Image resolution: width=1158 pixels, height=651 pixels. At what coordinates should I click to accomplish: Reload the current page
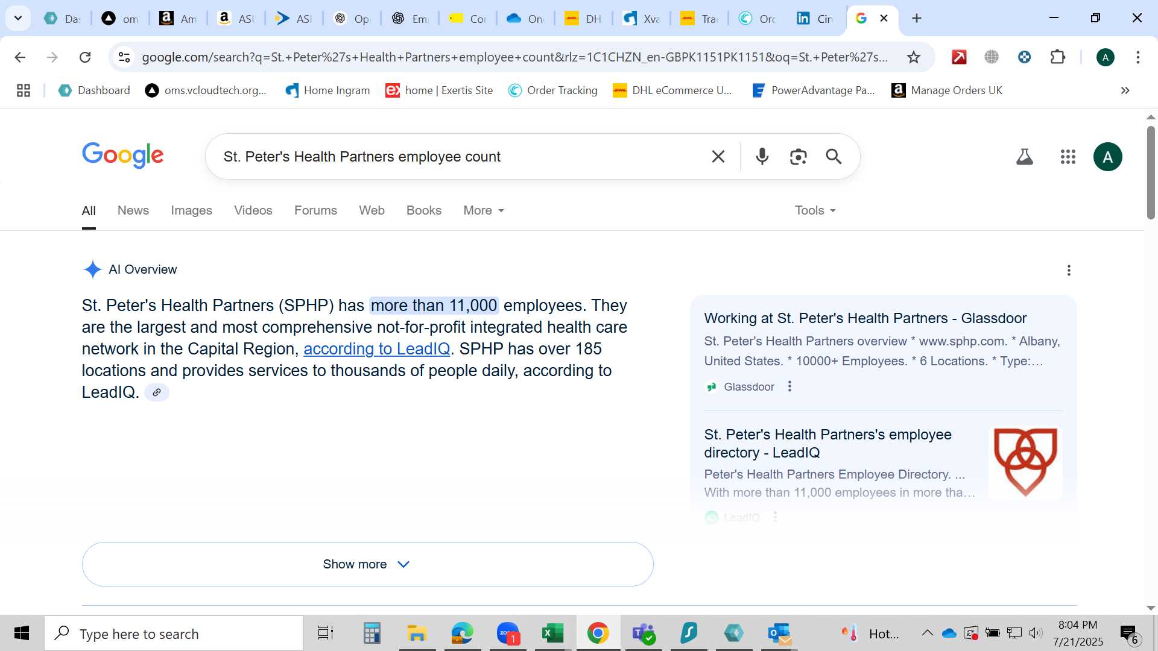point(85,57)
